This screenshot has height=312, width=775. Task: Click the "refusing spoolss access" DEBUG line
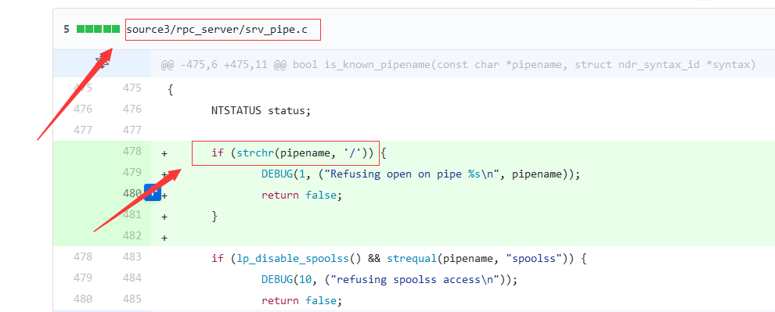pyautogui.click(x=390, y=280)
